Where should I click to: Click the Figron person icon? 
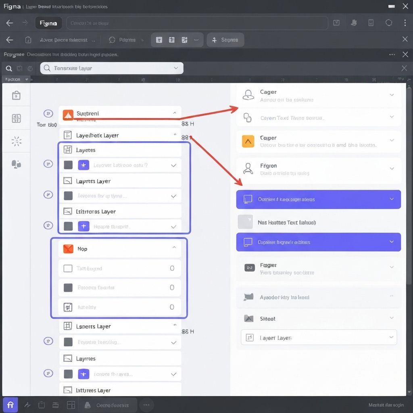[x=248, y=169]
